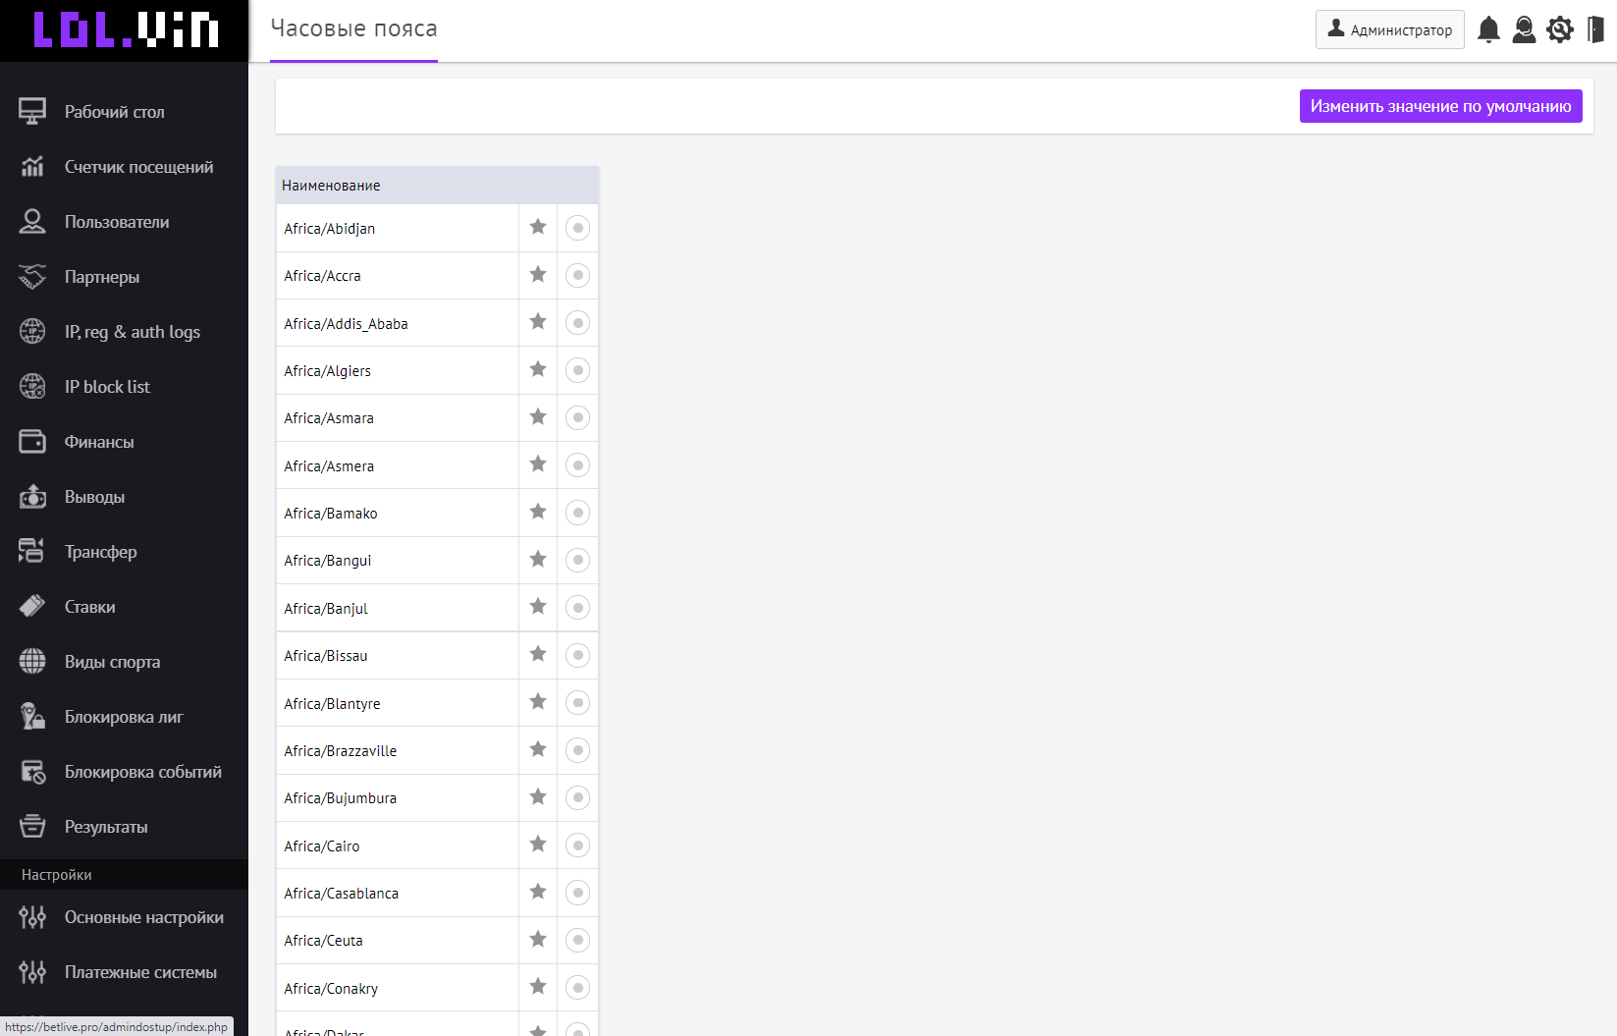
Task: Mark Africa/Cairo with the star icon
Action: click(538, 845)
